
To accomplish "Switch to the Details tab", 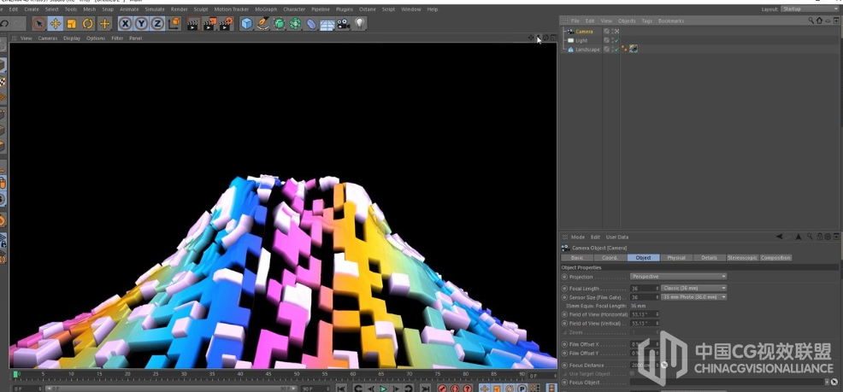I will click(709, 258).
